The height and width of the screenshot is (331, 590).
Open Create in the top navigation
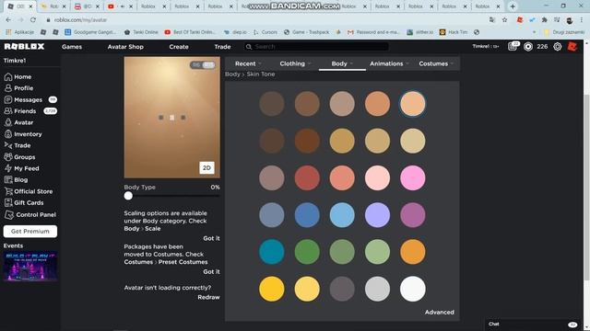point(179,47)
